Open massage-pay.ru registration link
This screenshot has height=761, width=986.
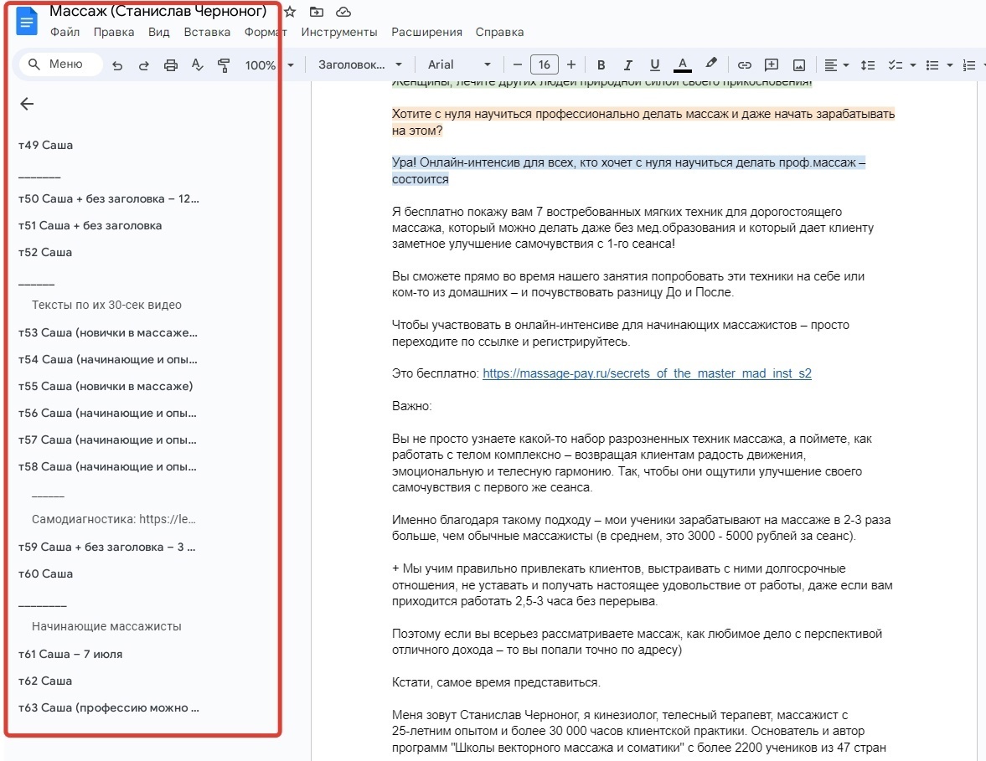coord(647,373)
